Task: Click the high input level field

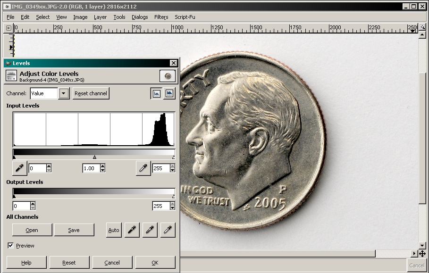Action: click(160, 168)
